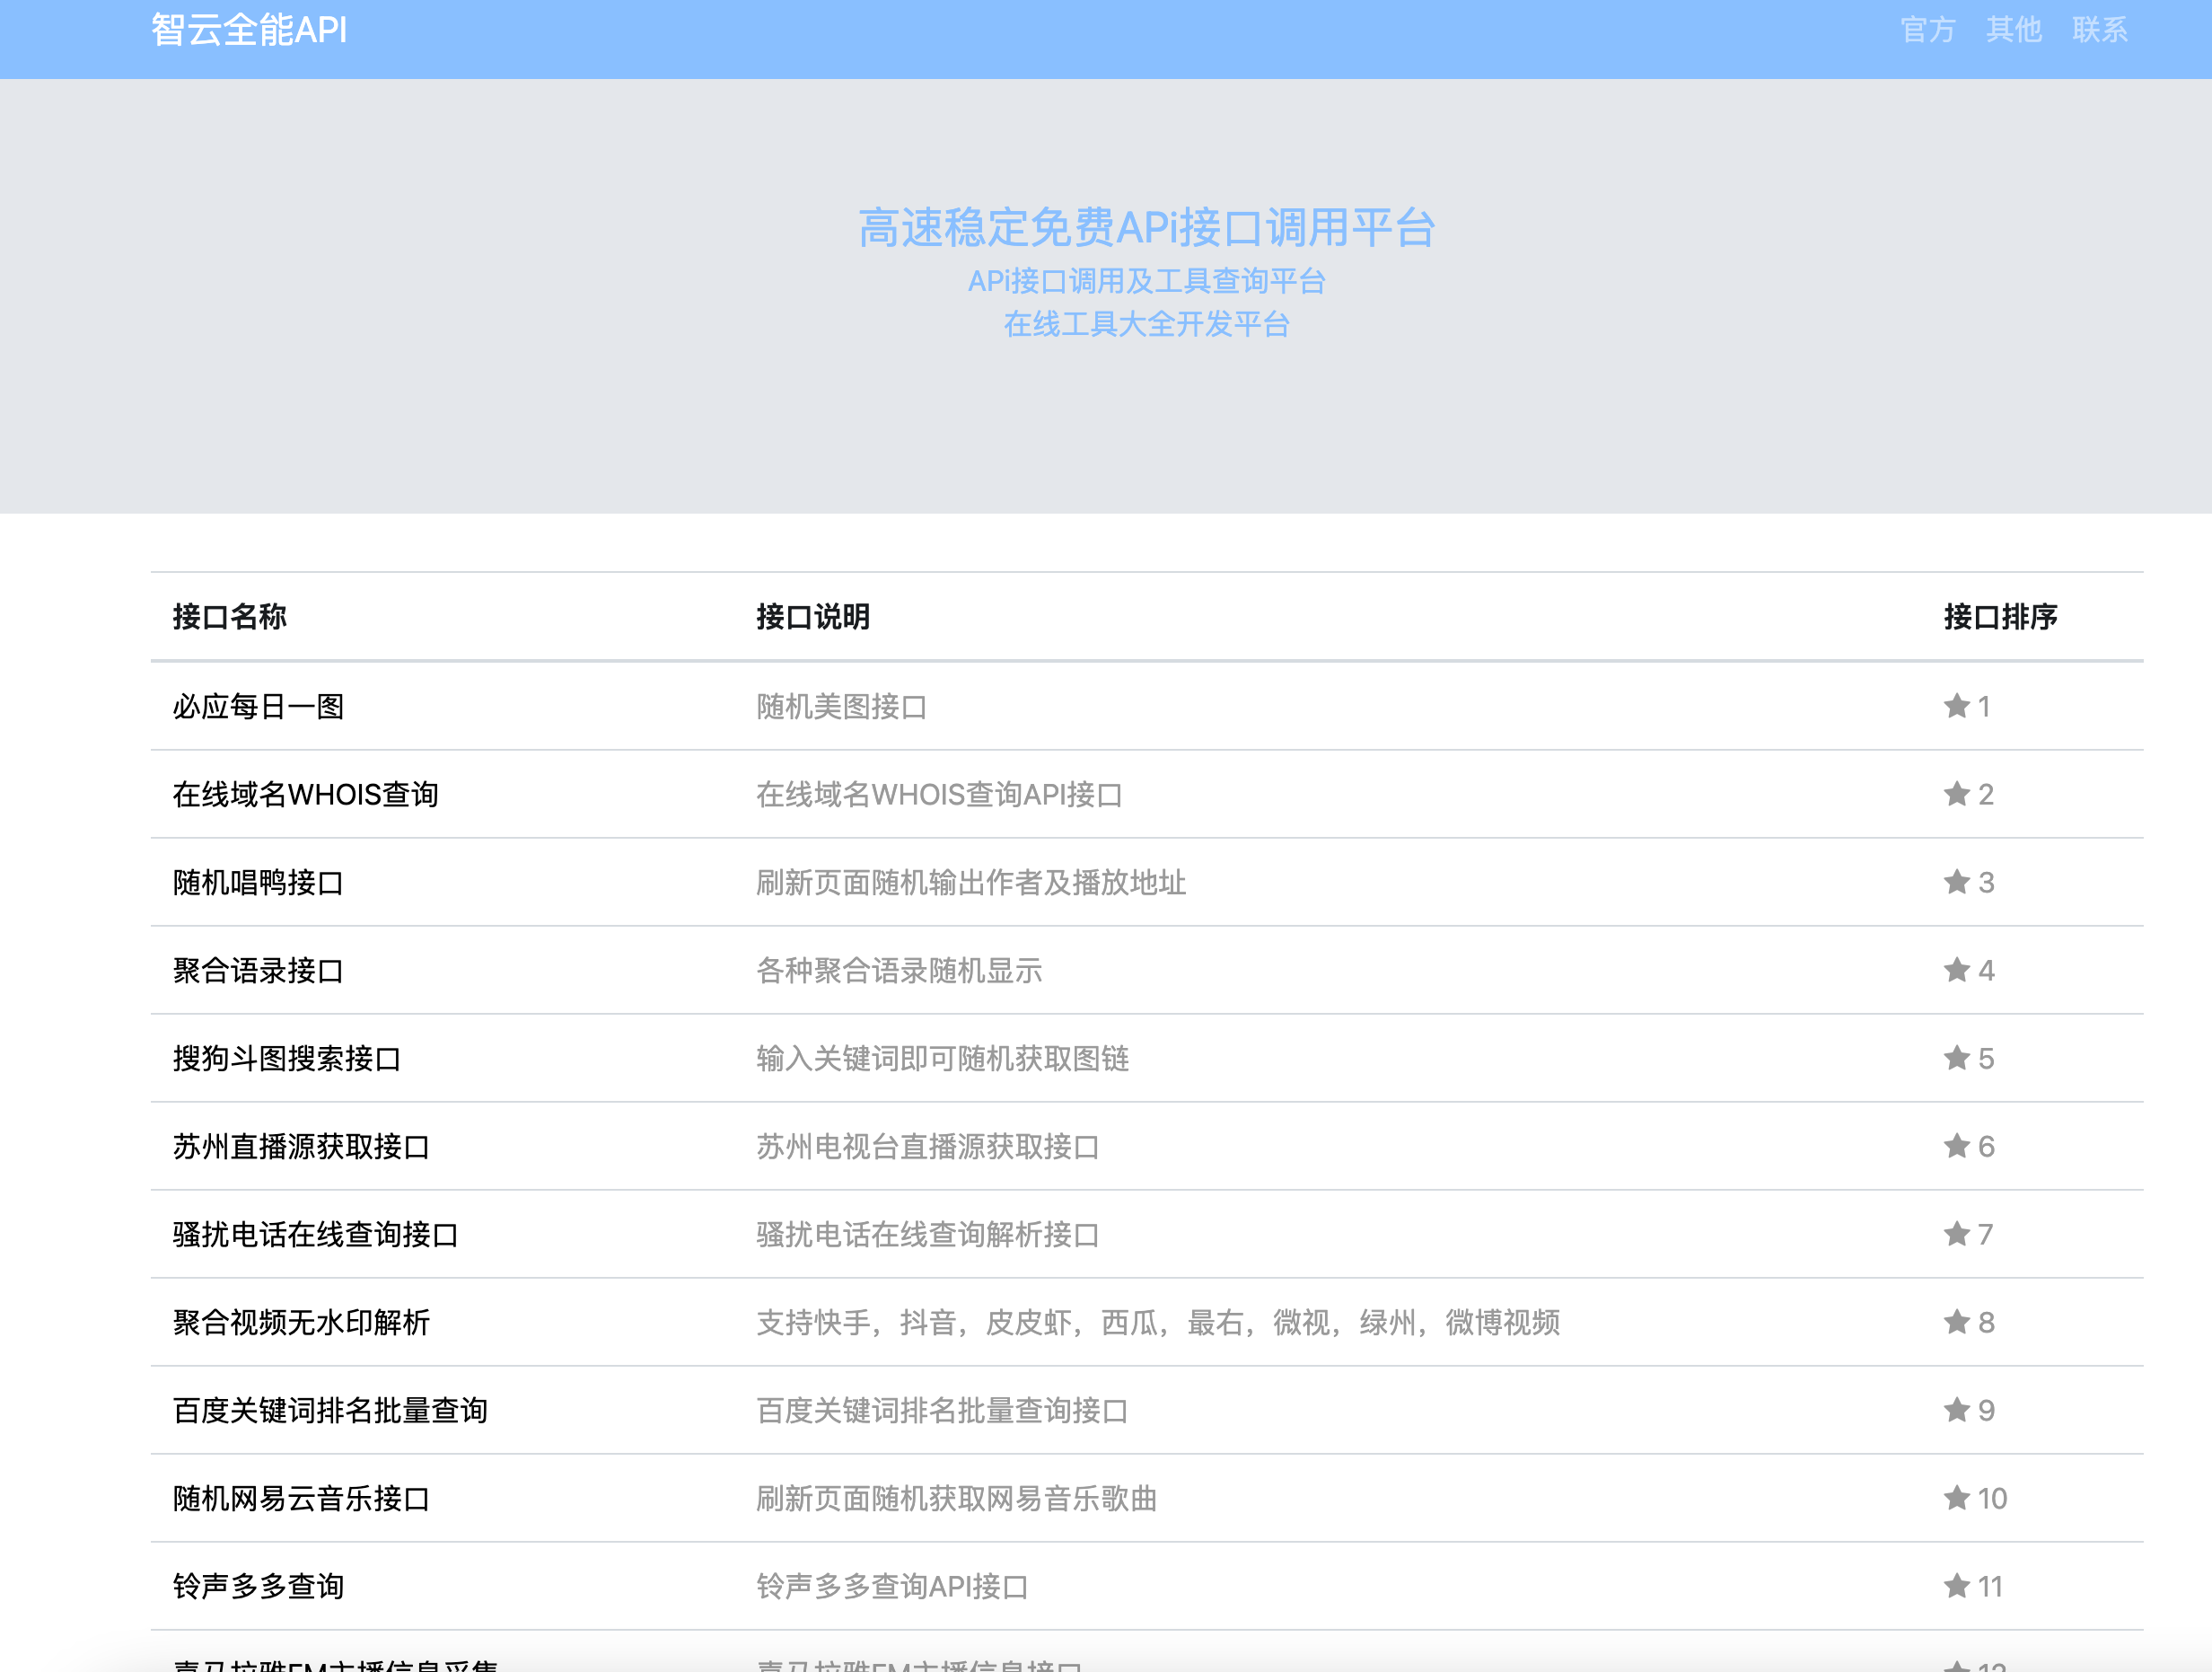Click the 智云全能API site logo
This screenshot has width=2212, height=1672.
click(249, 30)
